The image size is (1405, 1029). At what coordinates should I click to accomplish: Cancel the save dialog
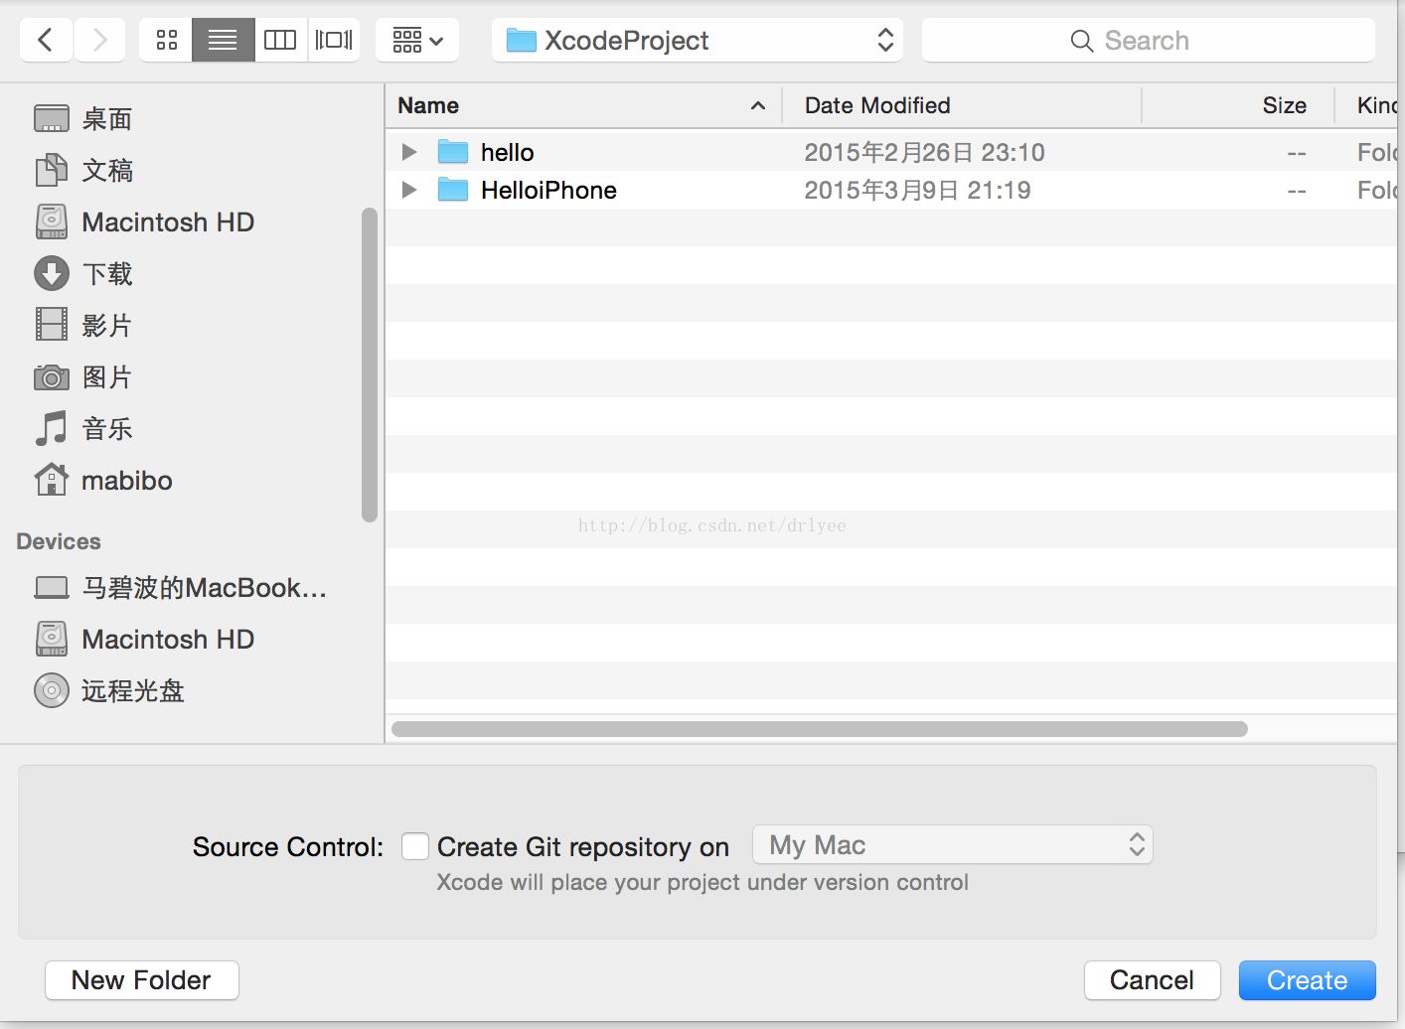tap(1153, 980)
